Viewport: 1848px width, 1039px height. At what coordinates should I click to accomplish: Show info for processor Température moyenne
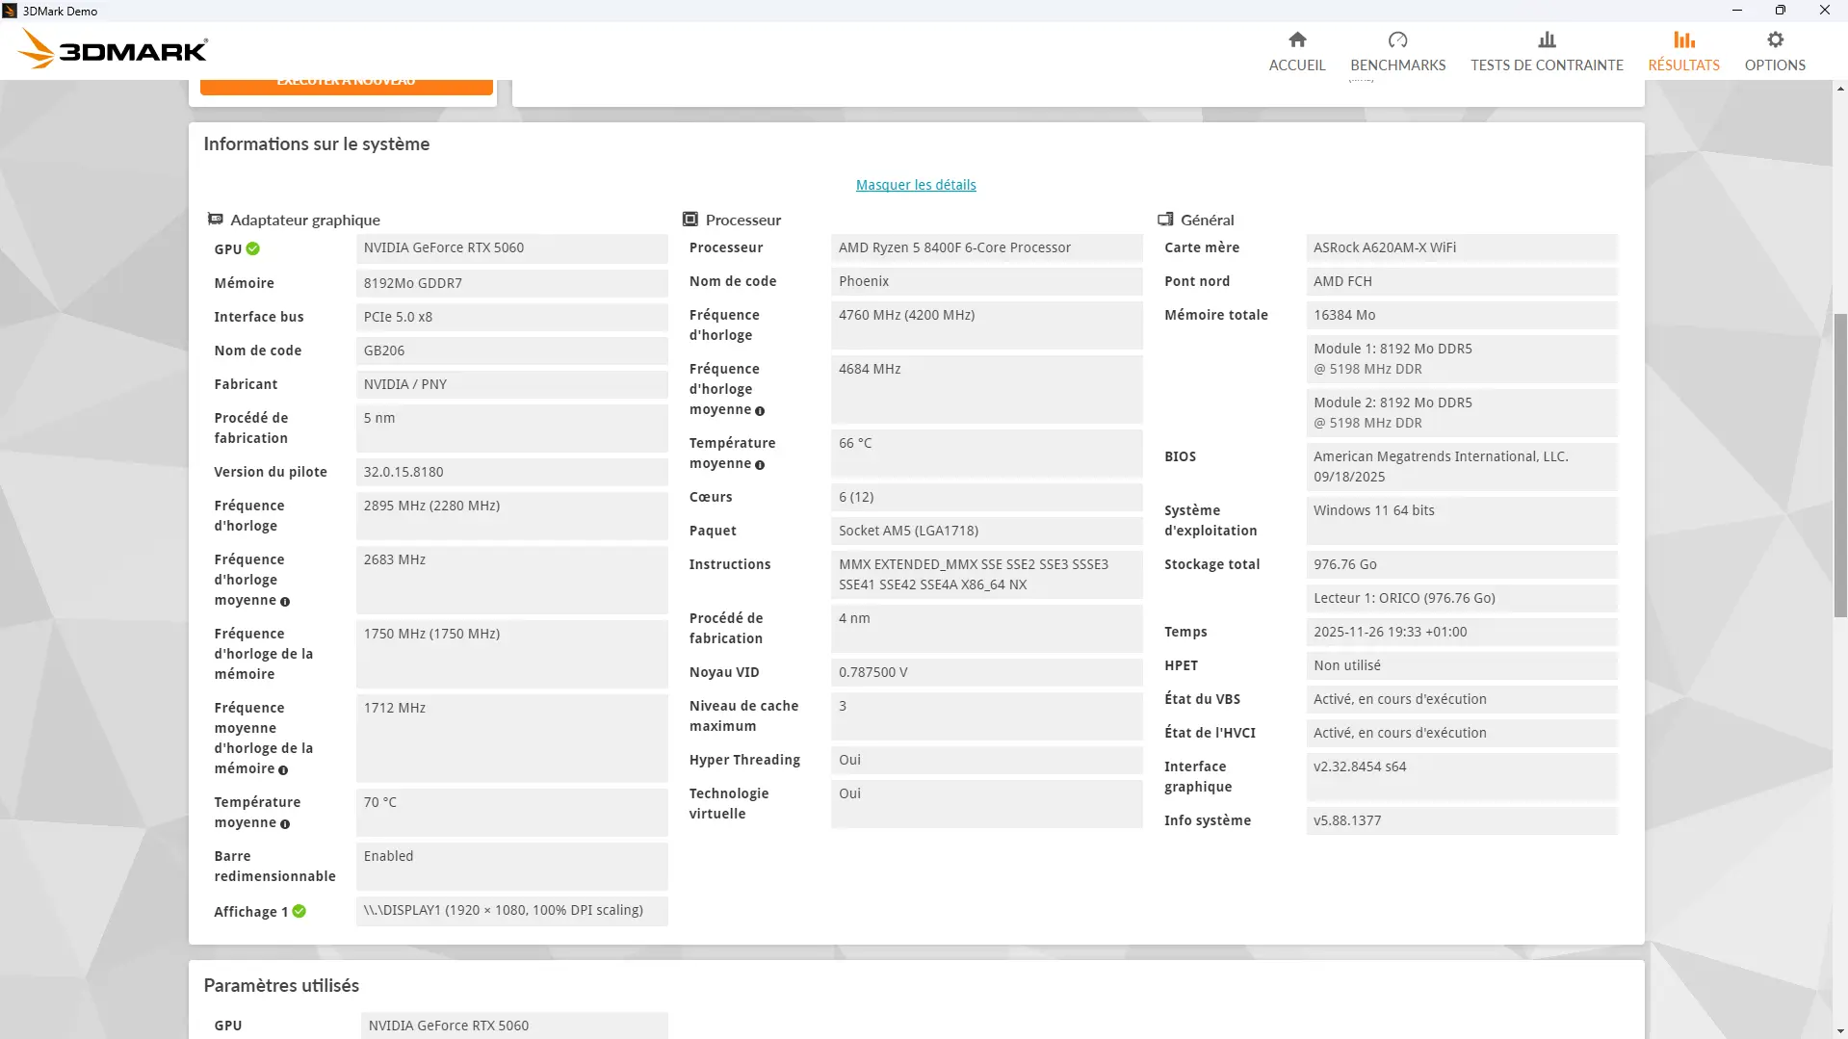(x=760, y=465)
